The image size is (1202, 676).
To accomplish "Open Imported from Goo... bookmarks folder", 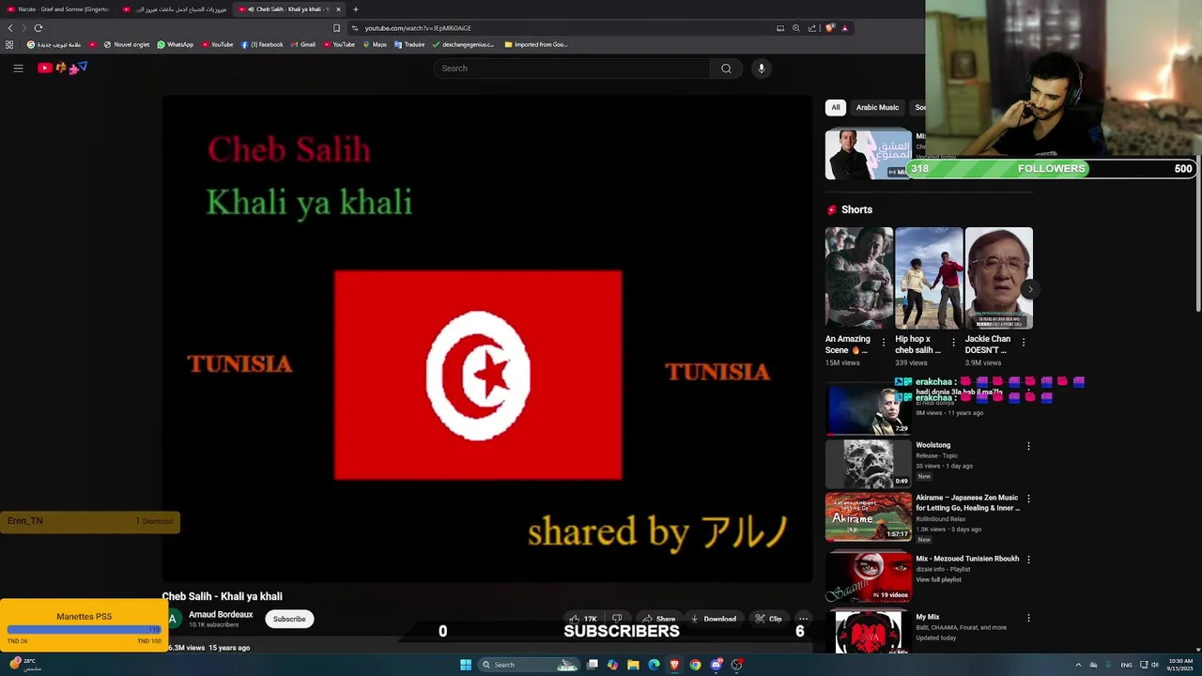I will [536, 44].
